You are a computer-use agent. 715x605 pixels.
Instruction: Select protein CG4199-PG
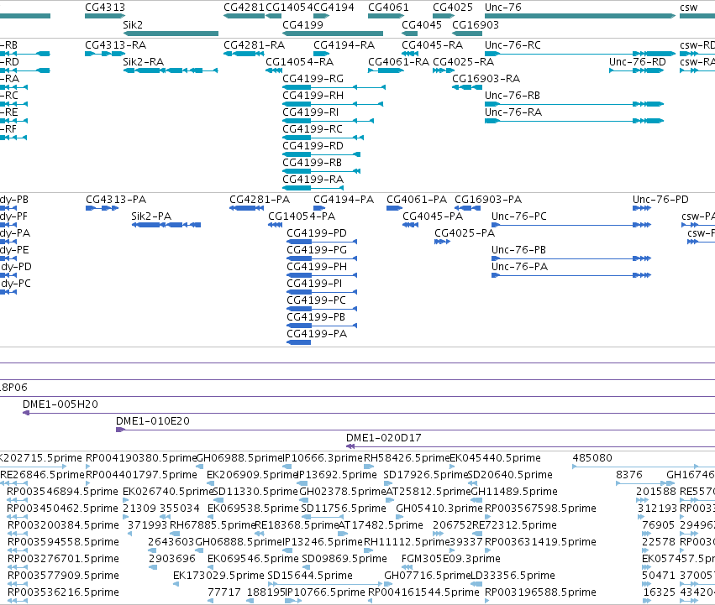pos(317,250)
